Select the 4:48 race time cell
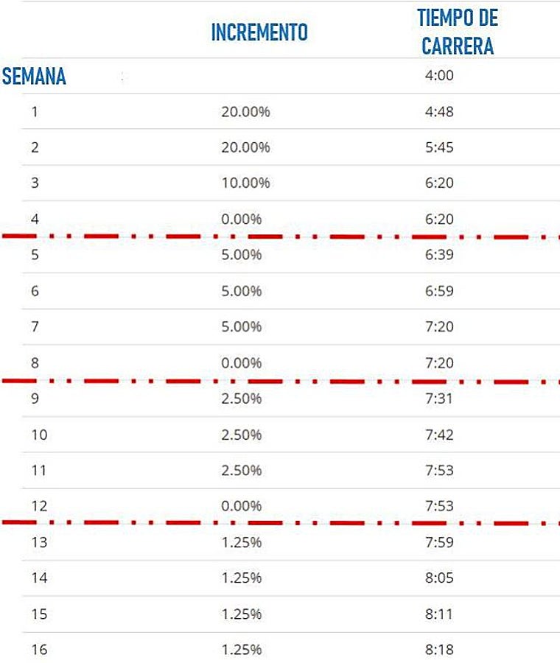560x663 pixels. tap(439, 112)
